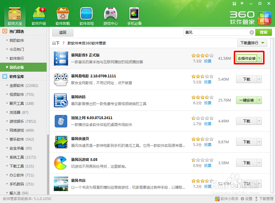This screenshot has width=275, height=203.
Task: Expand arrow beside 暴风看电影 下载 button
Action: click(x=259, y=79)
